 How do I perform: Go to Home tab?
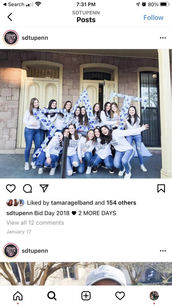[x=18, y=296]
